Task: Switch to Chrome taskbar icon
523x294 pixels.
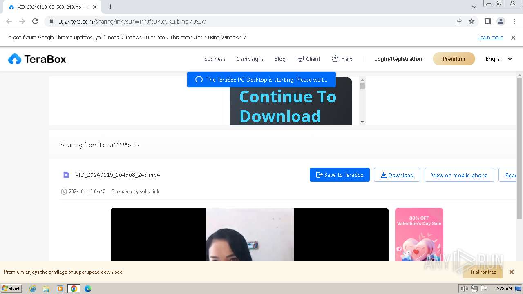Action: click(x=74, y=289)
